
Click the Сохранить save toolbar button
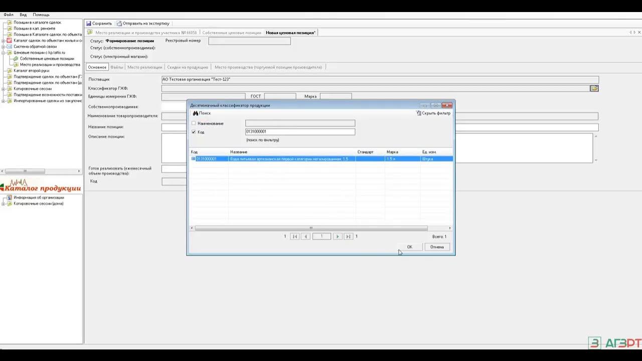coord(99,23)
